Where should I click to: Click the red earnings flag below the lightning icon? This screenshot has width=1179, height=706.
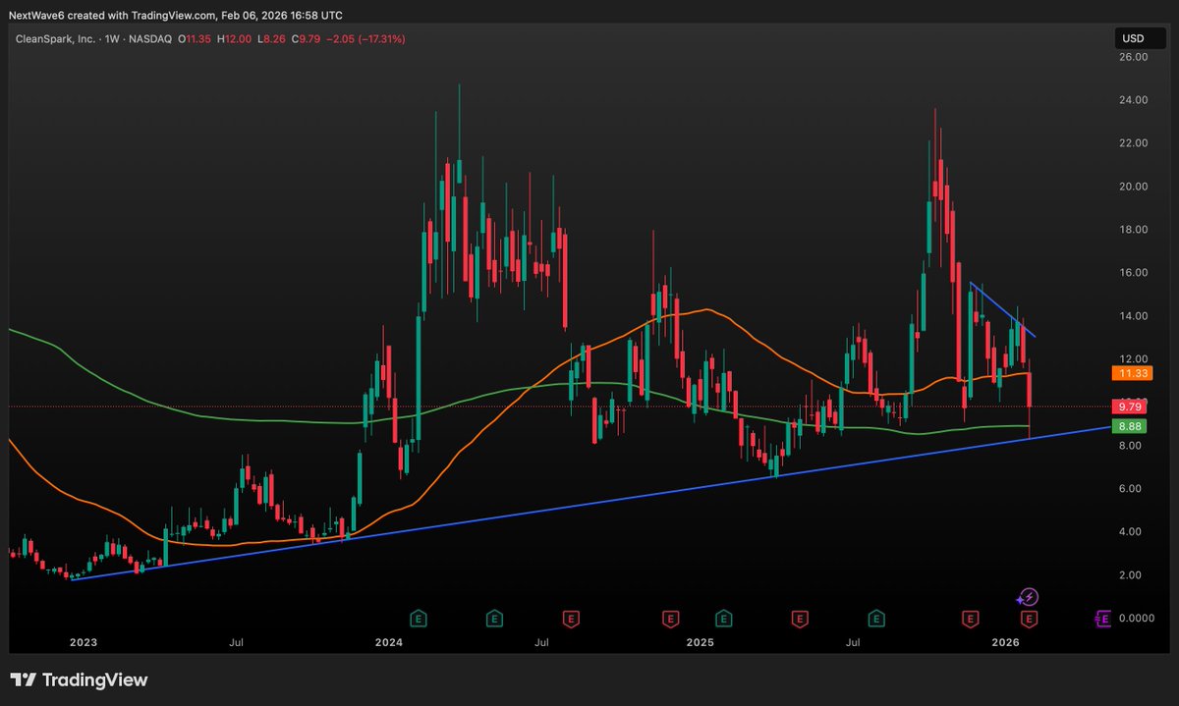[1029, 619]
